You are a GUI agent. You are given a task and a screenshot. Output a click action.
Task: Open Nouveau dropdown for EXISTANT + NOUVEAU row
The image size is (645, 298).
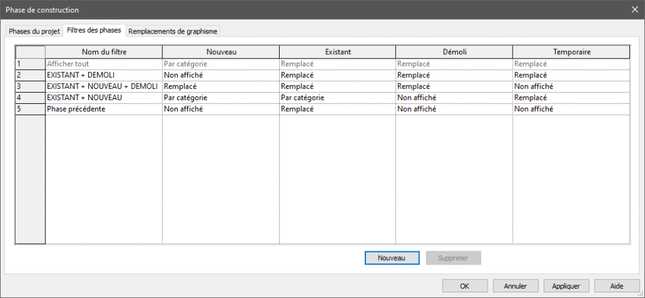coord(220,98)
